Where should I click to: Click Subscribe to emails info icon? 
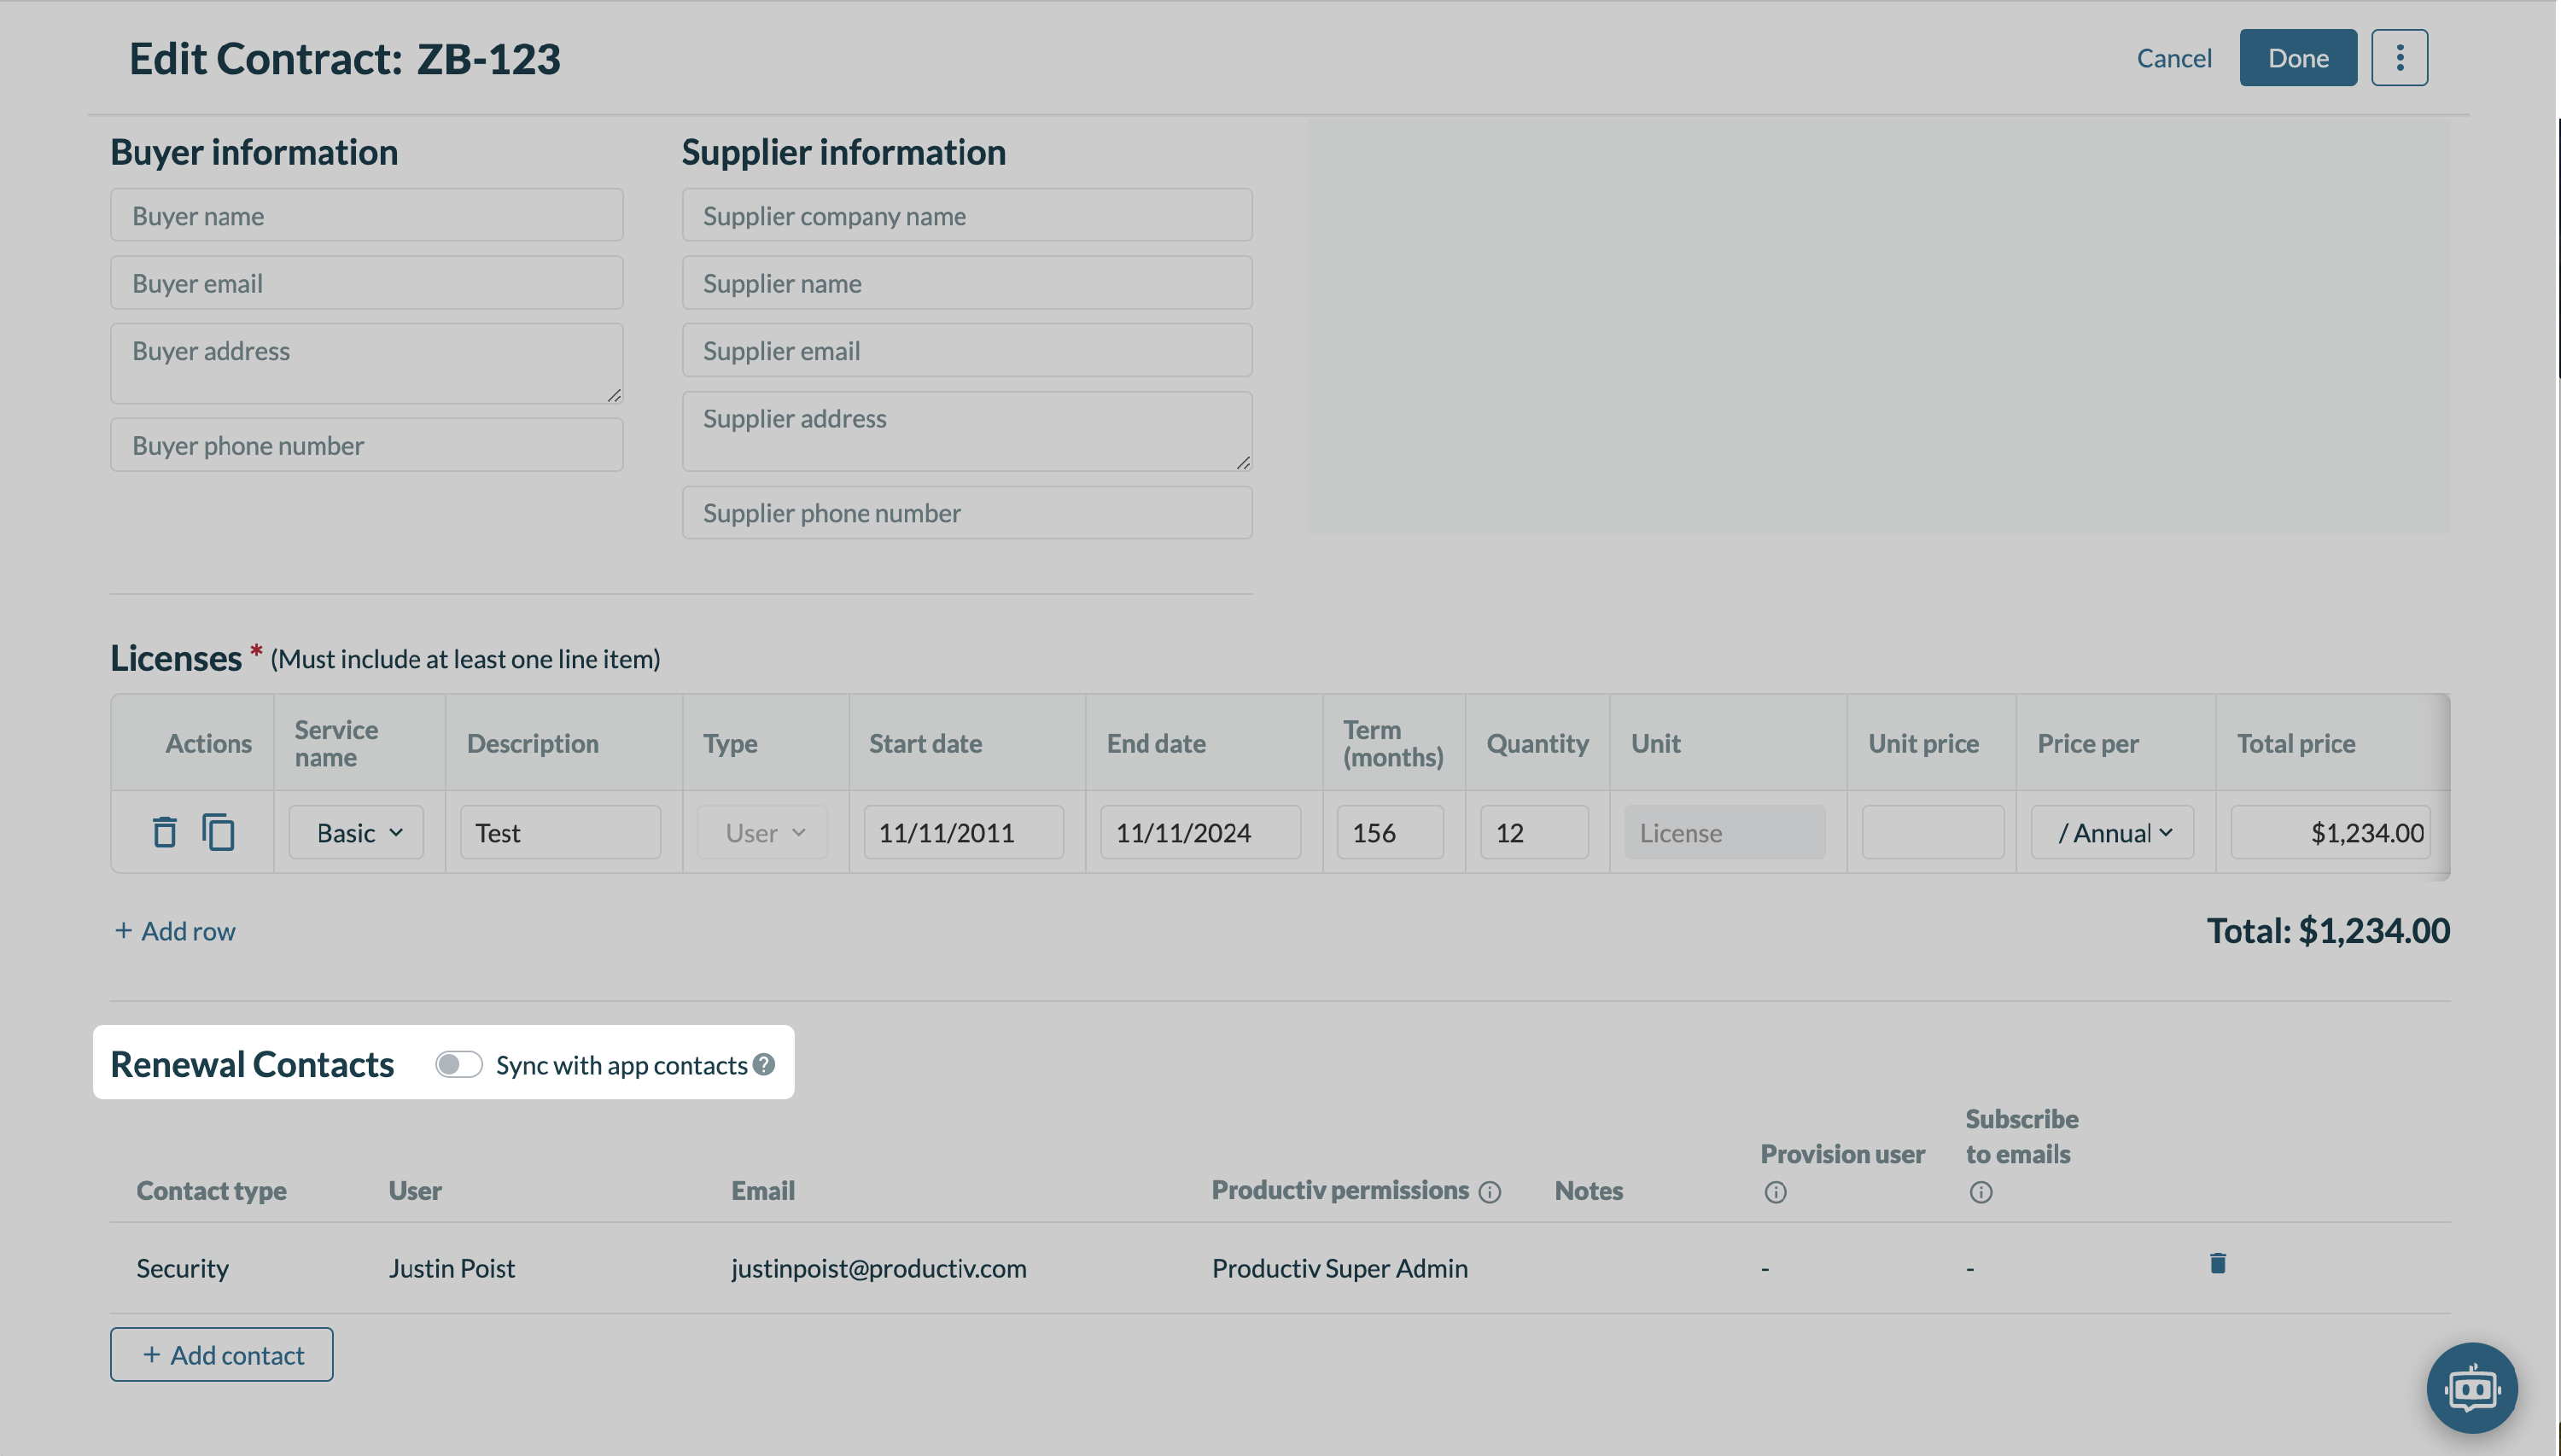(x=1980, y=1191)
